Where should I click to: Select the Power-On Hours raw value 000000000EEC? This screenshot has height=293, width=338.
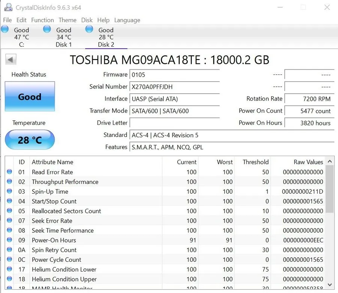[x=303, y=240]
